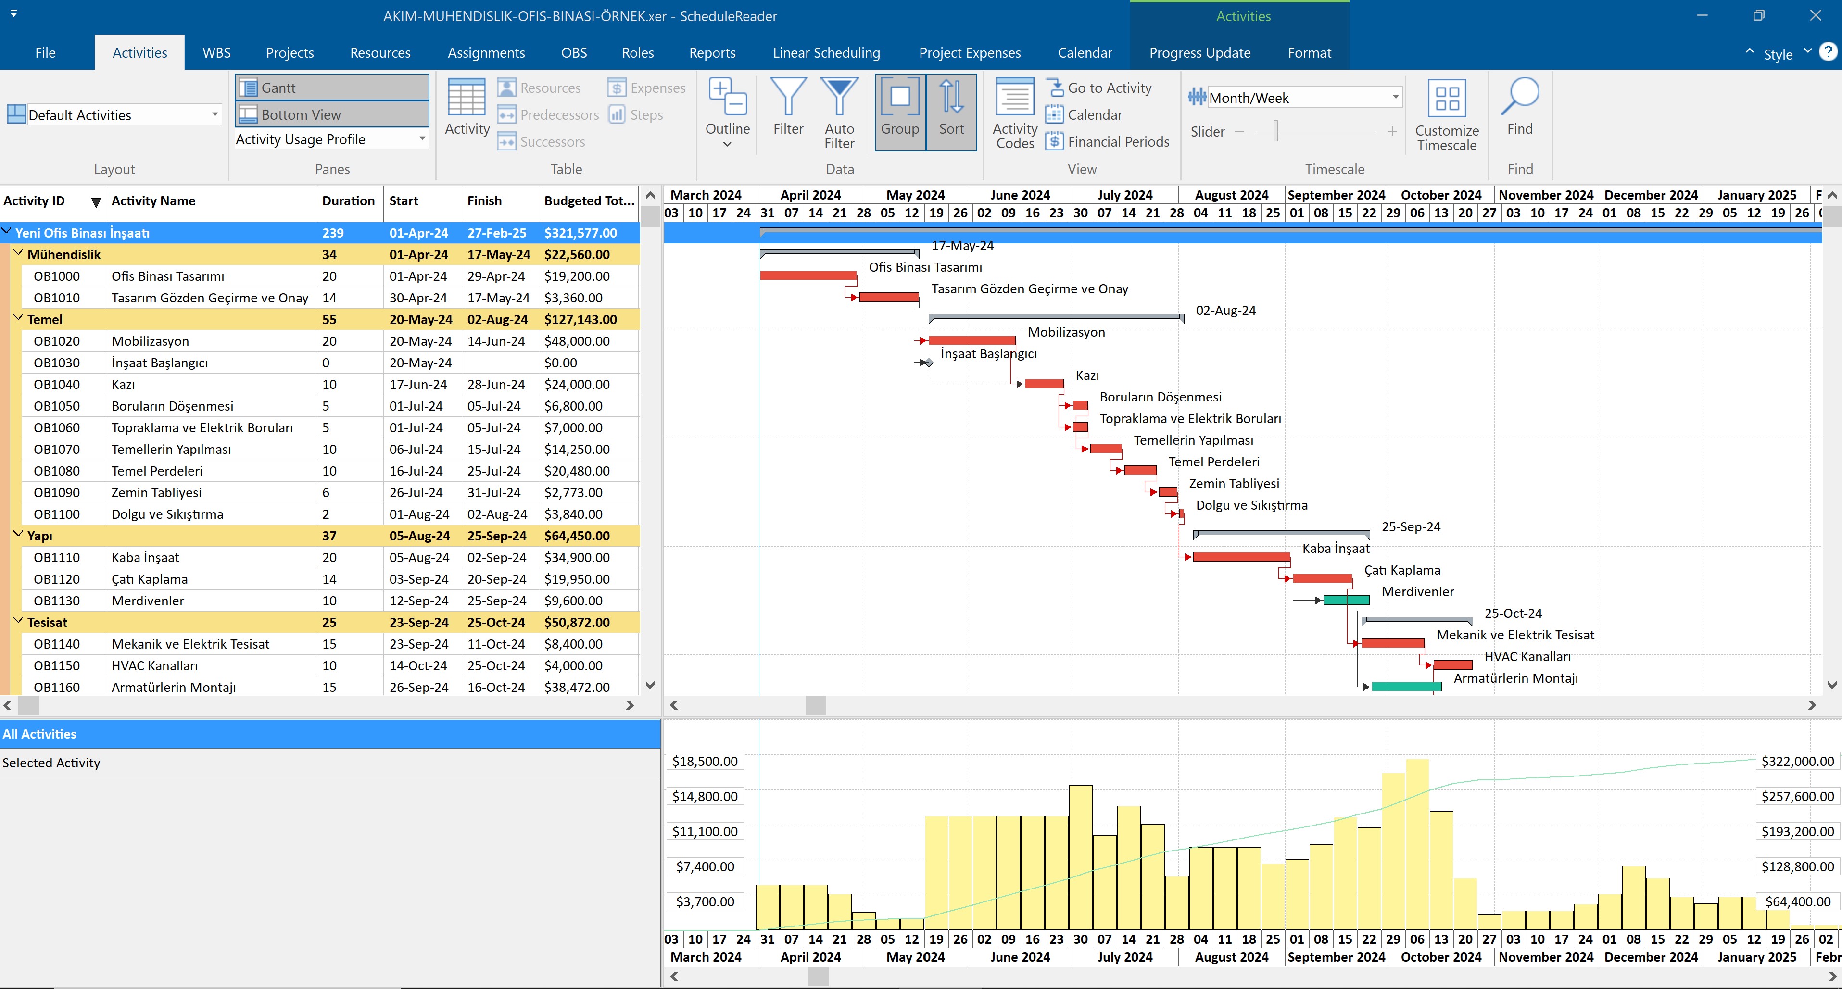The image size is (1842, 989).
Task: Switch to the Resources tab
Action: [379, 53]
